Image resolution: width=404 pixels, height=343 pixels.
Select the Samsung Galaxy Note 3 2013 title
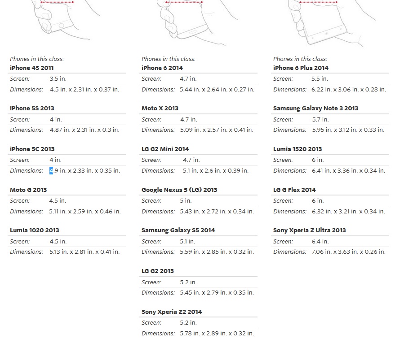[x=315, y=109]
